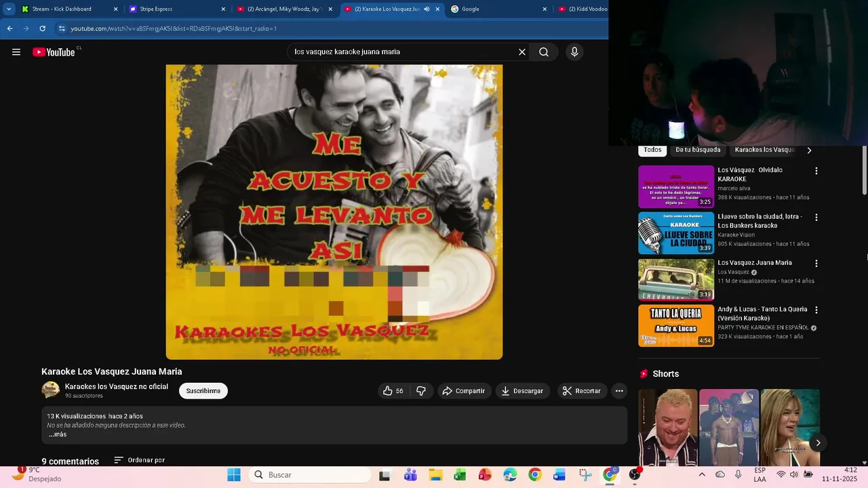Go to YouTube home via logo
Image resolution: width=868 pixels, height=488 pixels.
pyautogui.click(x=54, y=52)
